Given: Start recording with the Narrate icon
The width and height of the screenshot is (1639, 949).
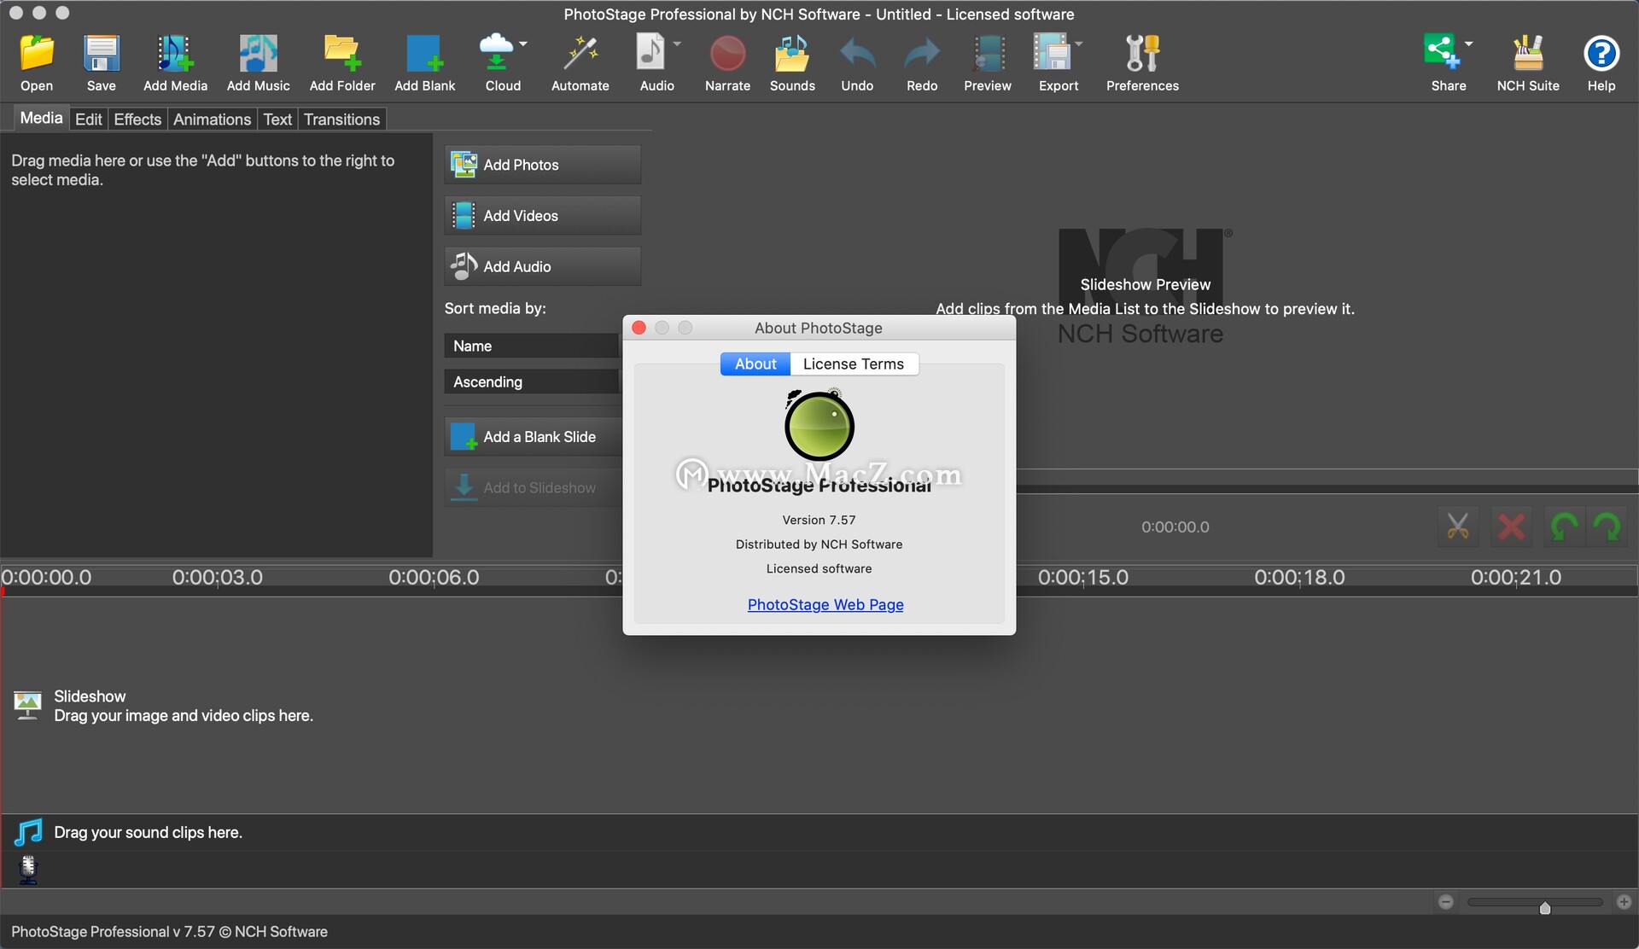Looking at the screenshot, I should coord(727,54).
